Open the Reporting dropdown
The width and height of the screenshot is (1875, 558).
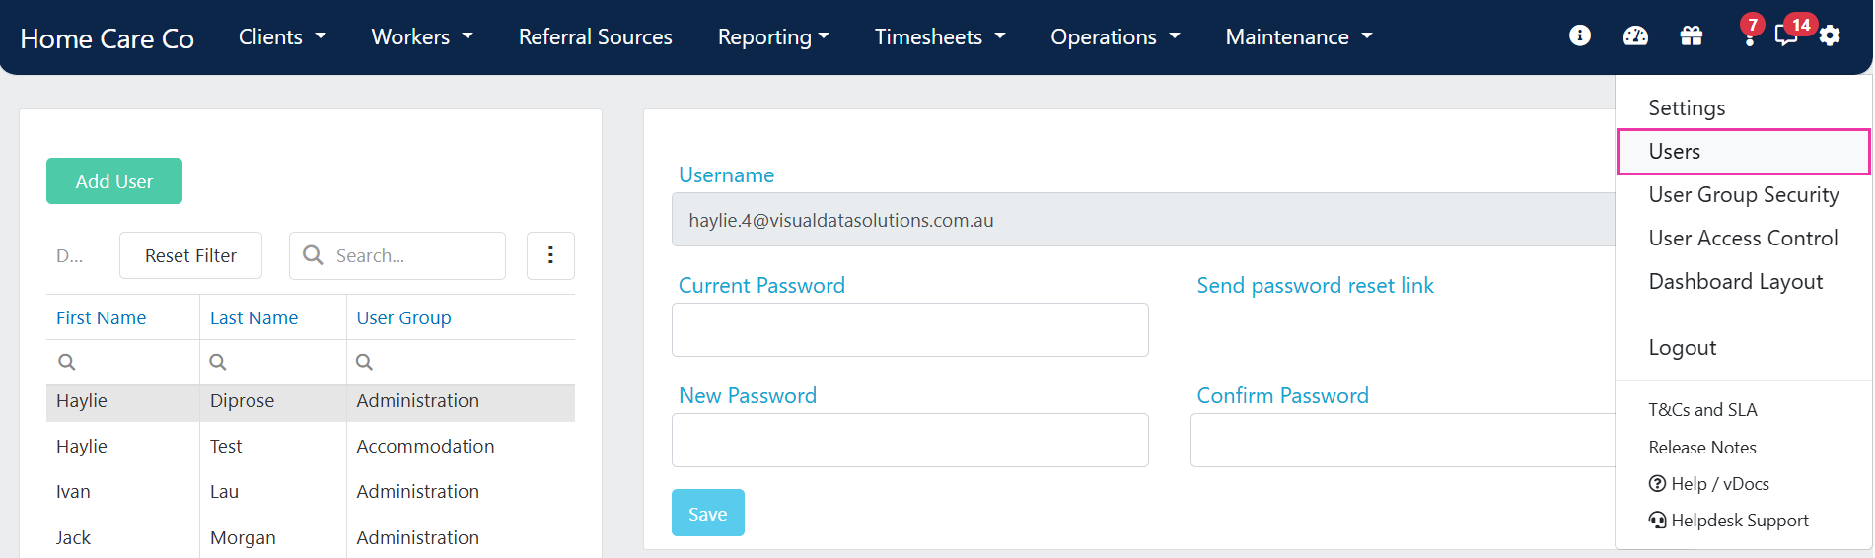[x=773, y=36]
